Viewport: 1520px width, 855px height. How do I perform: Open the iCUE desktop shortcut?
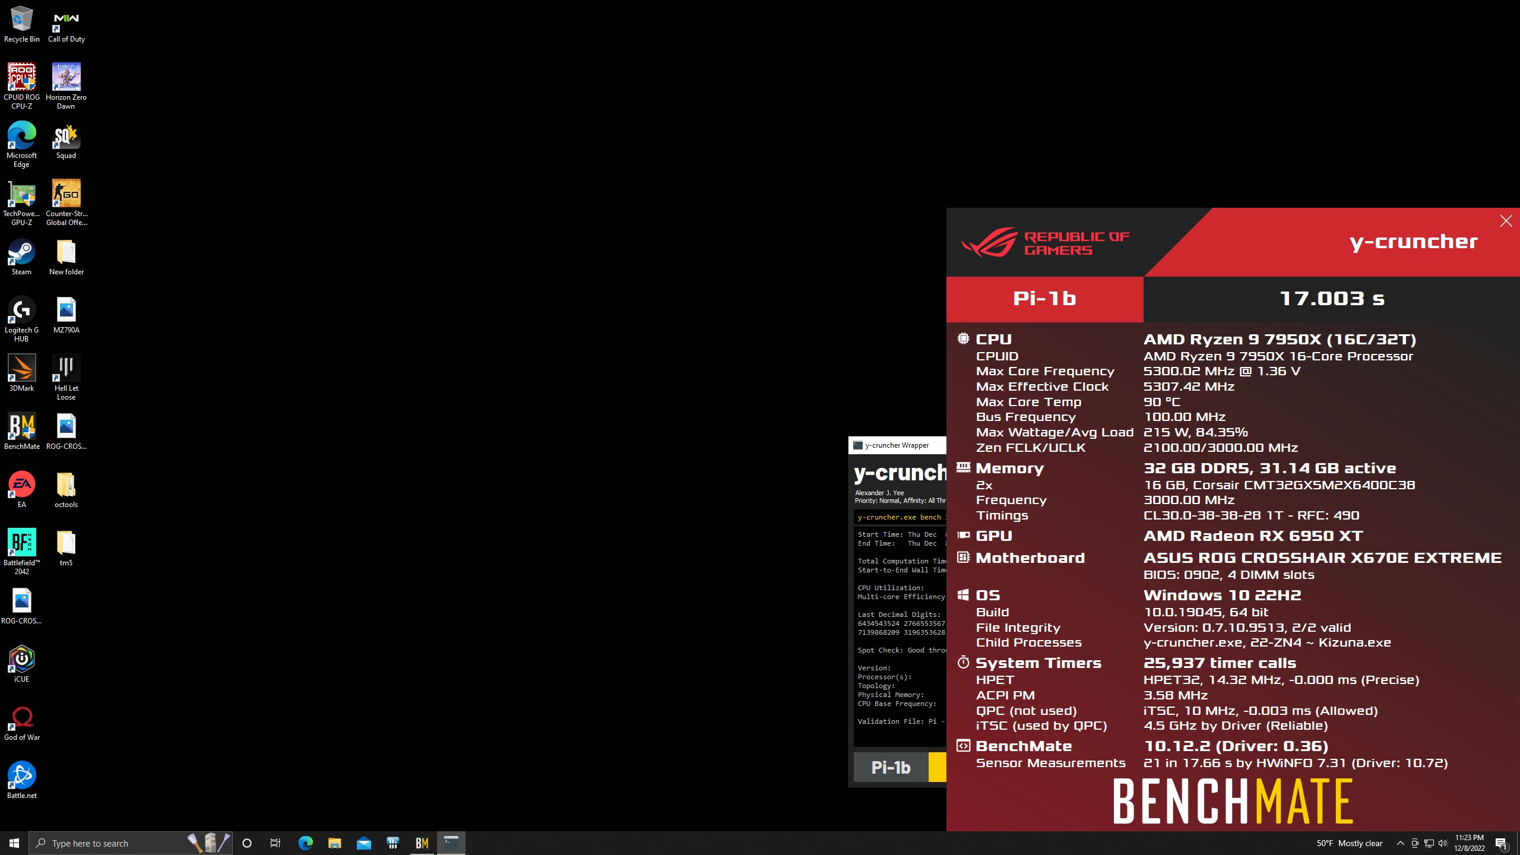pos(21,664)
